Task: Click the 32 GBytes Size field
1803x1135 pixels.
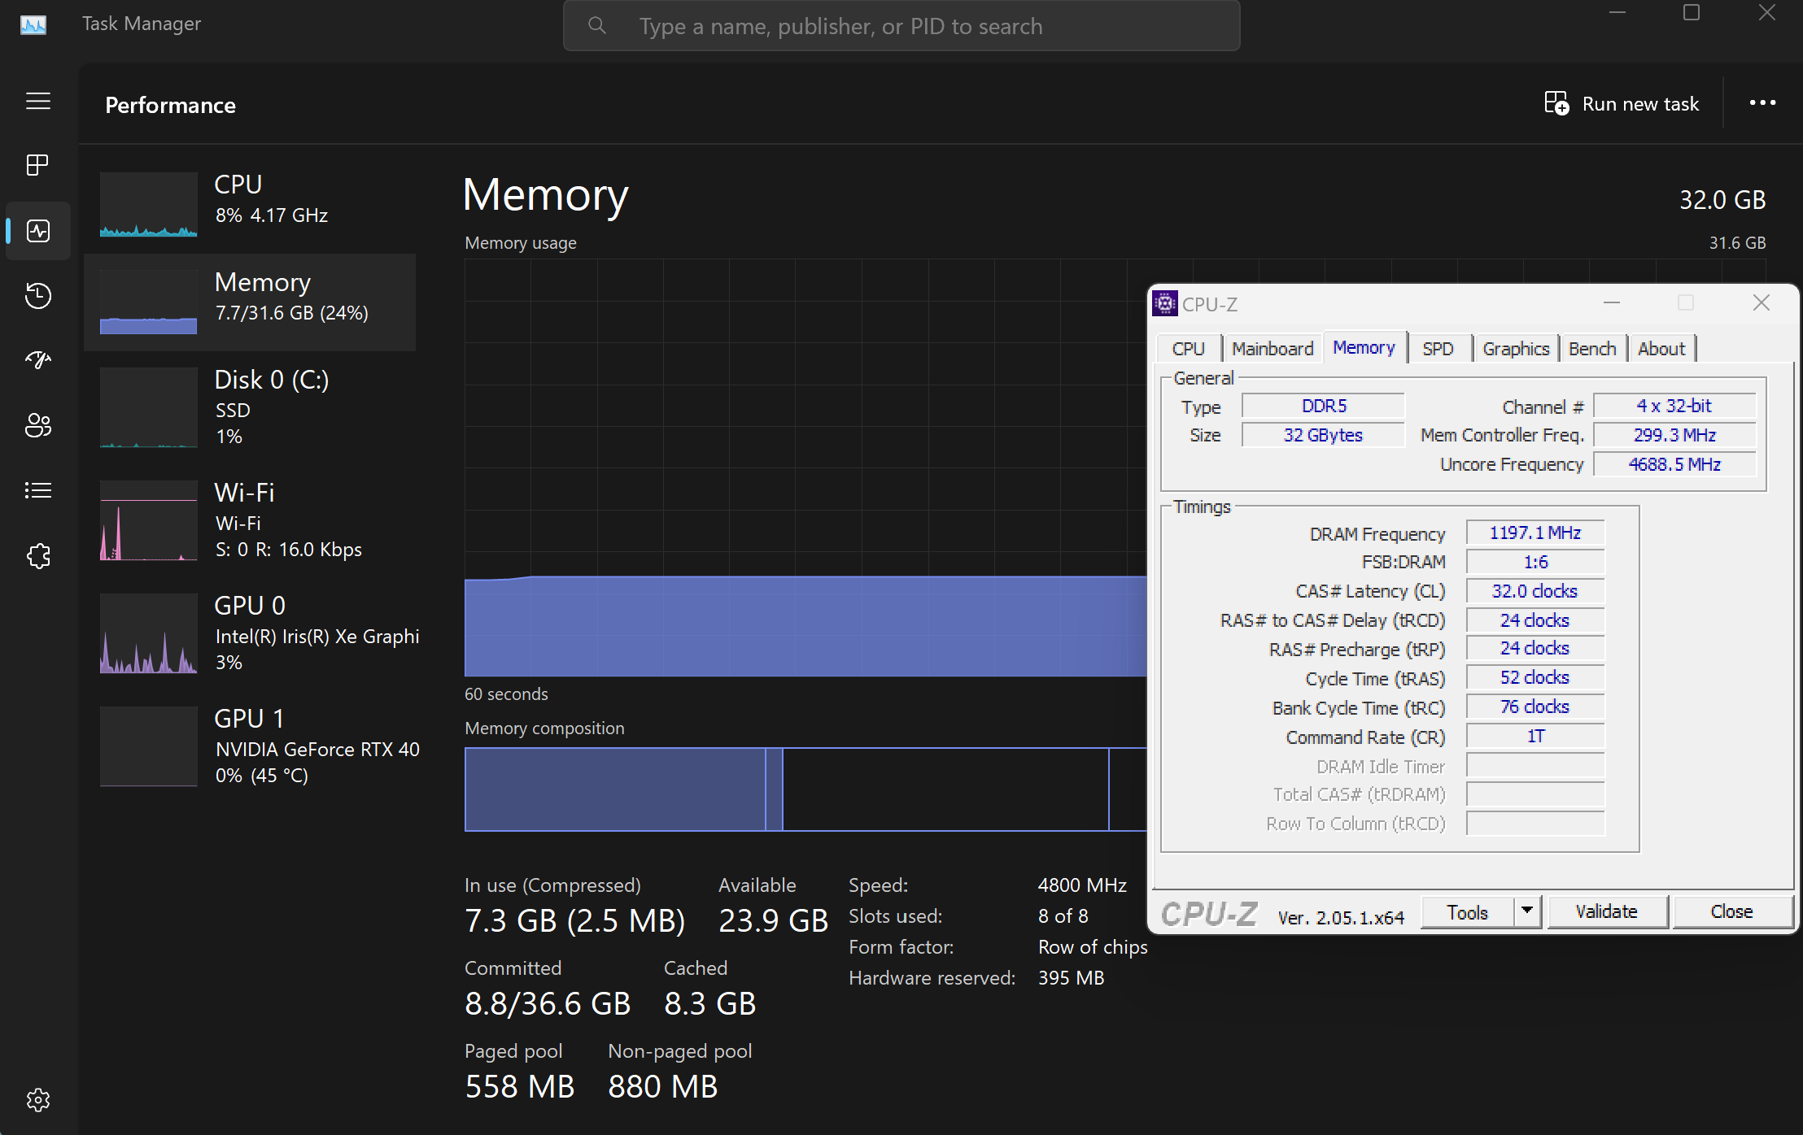Action: click(1323, 435)
